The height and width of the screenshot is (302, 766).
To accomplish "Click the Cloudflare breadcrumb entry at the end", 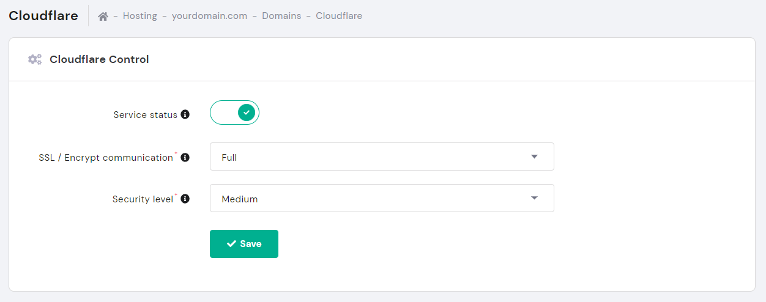I will [x=339, y=16].
